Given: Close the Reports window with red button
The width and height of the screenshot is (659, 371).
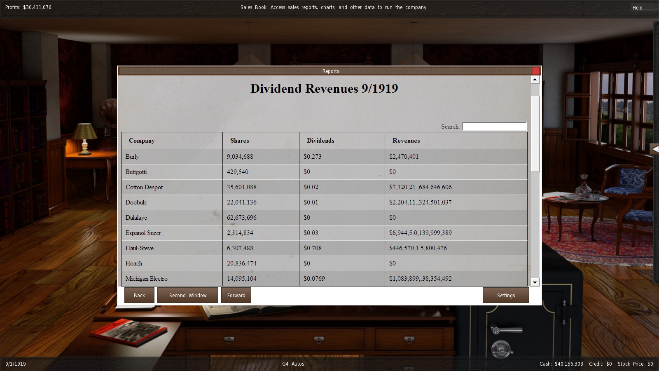Looking at the screenshot, I should coord(535,71).
